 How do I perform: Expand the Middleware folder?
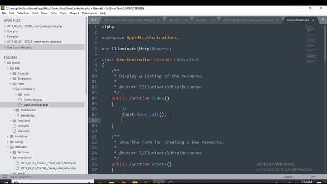coord(13,110)
